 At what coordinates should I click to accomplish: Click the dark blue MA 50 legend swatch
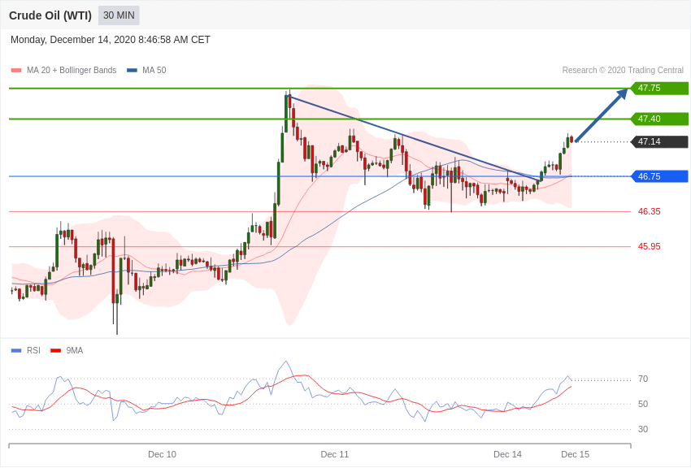[x=132, y=71]
